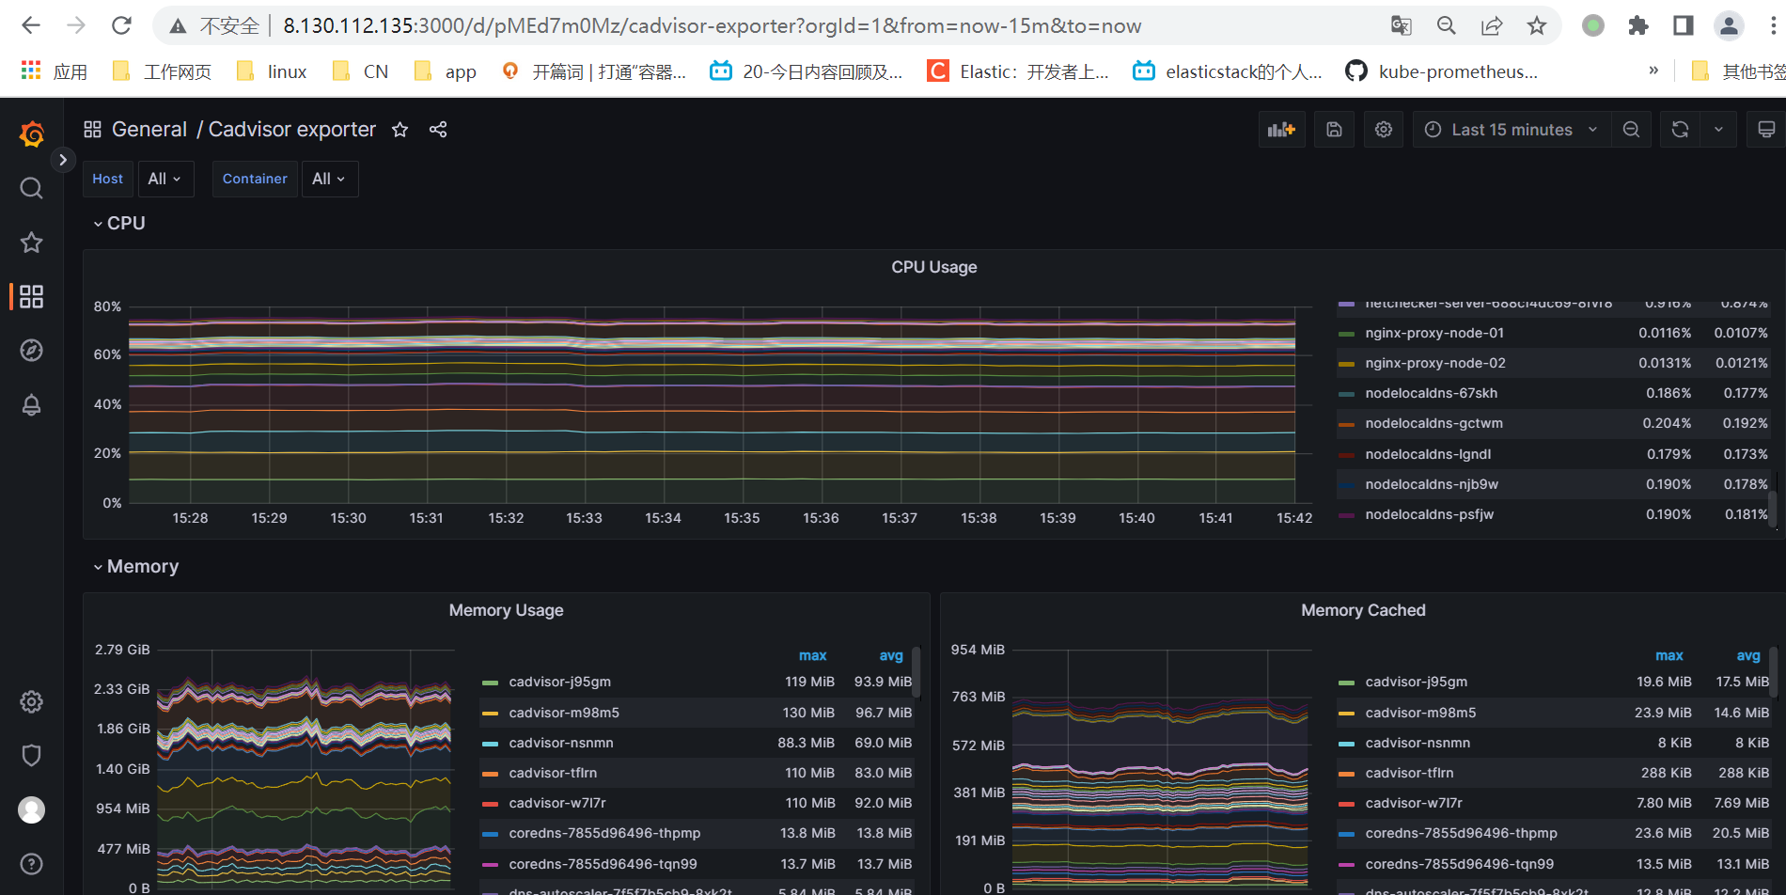Change color of cadvisor-tflrn Memory Usage swatch
Viewport: 1786px width, 895px height.
pos(490,774)
